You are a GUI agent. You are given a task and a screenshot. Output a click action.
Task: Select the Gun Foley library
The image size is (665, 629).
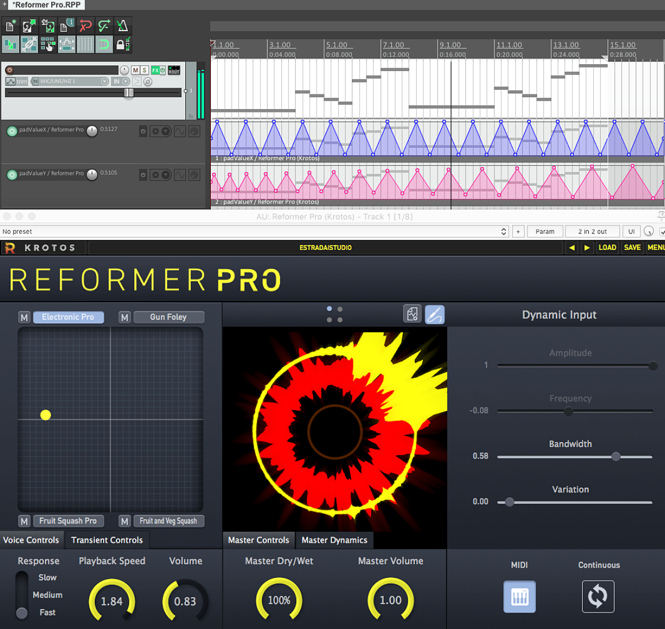[169, 318]
